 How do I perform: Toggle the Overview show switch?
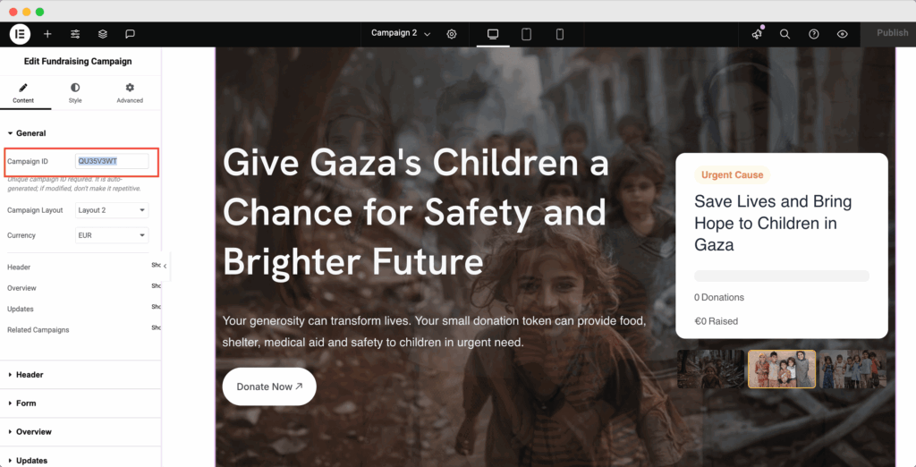tap(156, 286)
